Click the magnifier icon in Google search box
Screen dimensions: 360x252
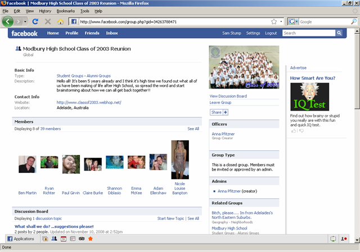click(x=354, y=21)
